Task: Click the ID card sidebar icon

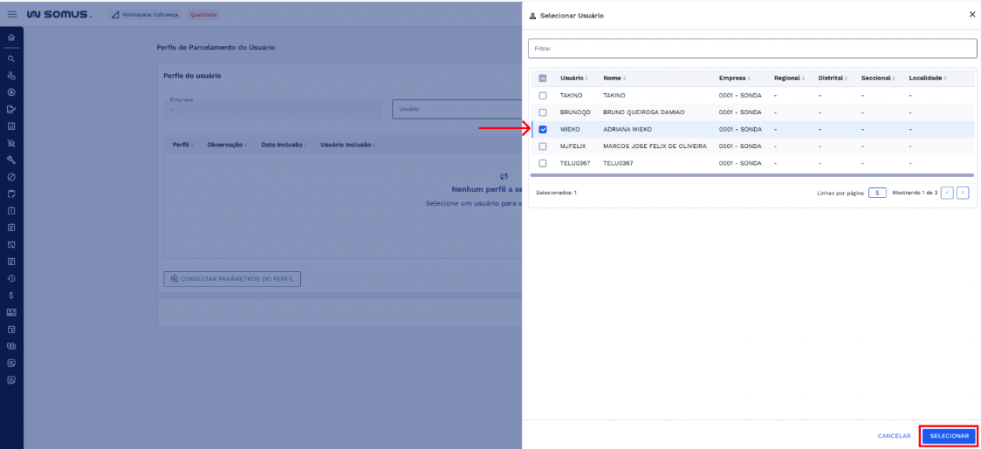Action: (x=11, y=312)
